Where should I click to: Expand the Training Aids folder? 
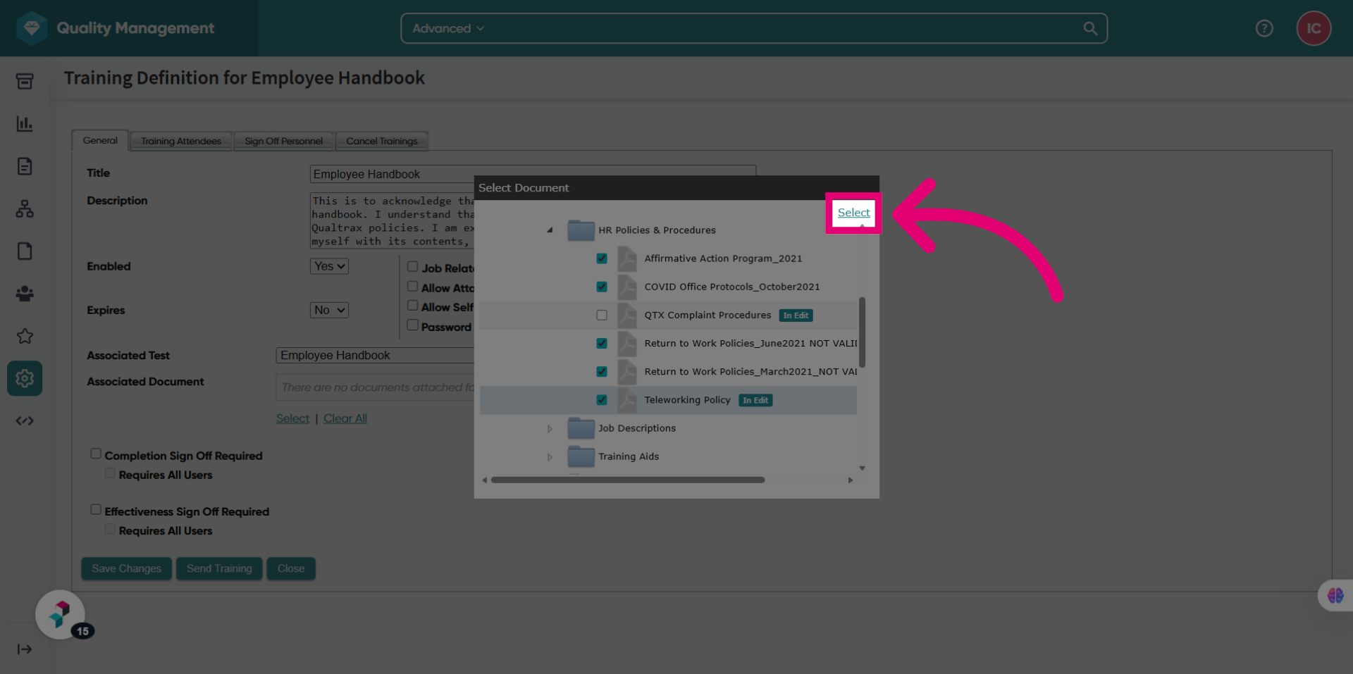pos(550,457)
